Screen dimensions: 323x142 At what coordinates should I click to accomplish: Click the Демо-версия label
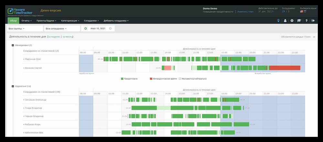pyautogui.click(x=51, y=11)
